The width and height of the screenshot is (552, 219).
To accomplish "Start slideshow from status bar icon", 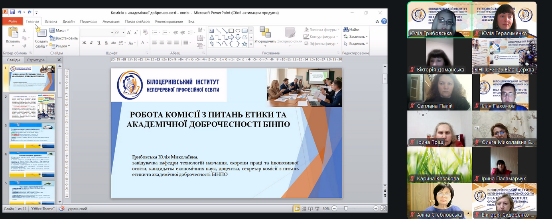I will [x=318, y=209].
